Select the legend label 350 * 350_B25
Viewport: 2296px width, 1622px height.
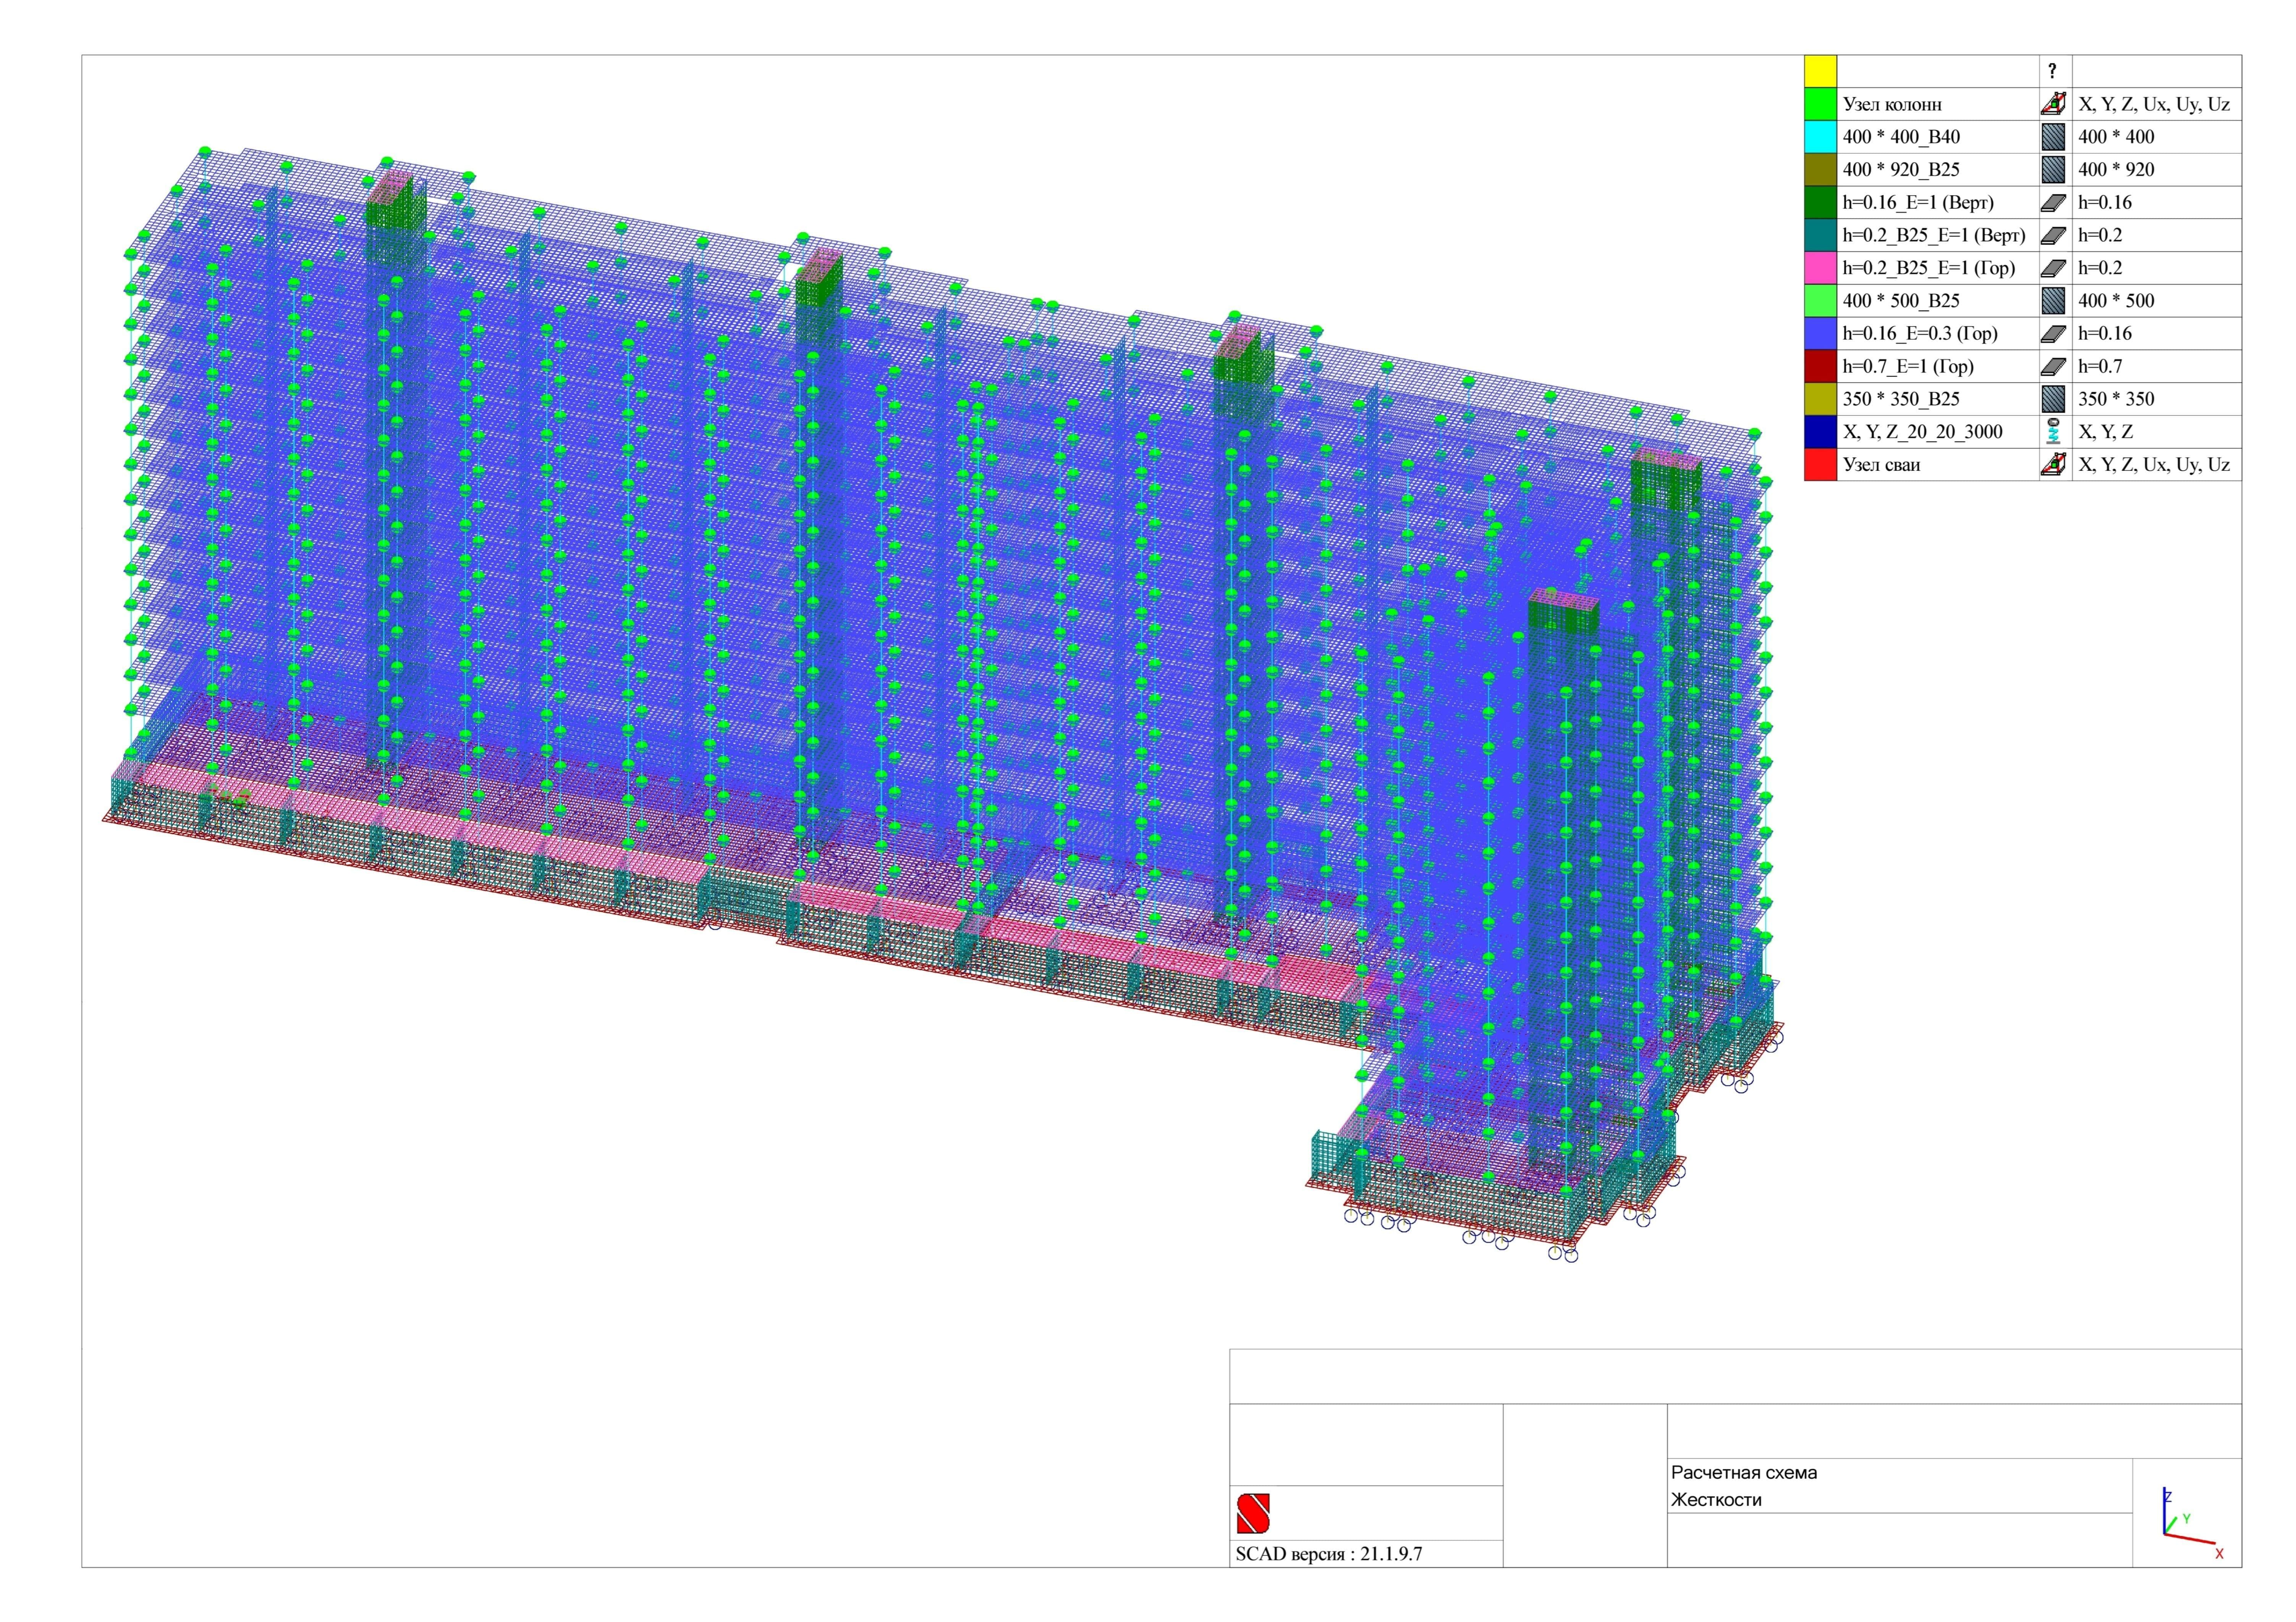(x=1901, y=400)
